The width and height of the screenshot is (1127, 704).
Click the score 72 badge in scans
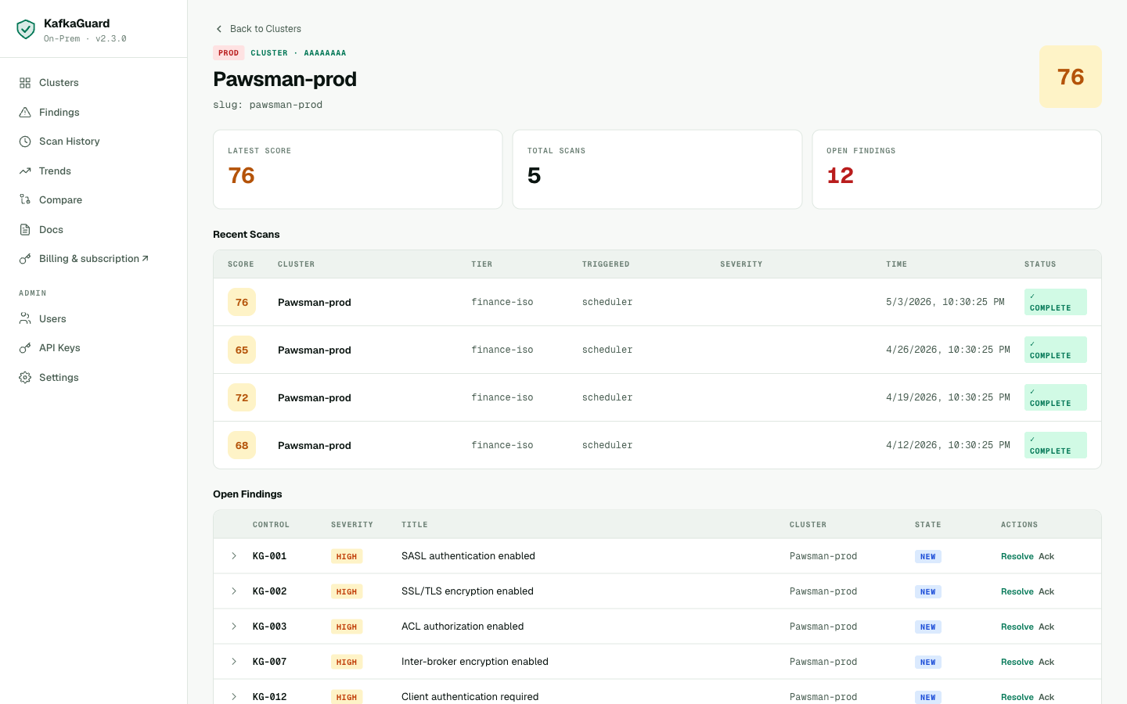point(242,397)
